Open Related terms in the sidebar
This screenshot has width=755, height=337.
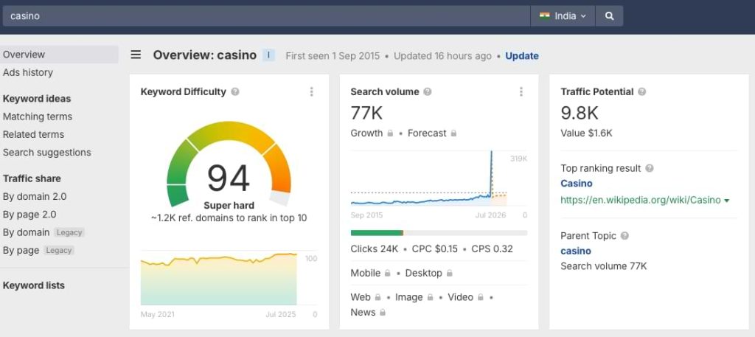[33, 134]
